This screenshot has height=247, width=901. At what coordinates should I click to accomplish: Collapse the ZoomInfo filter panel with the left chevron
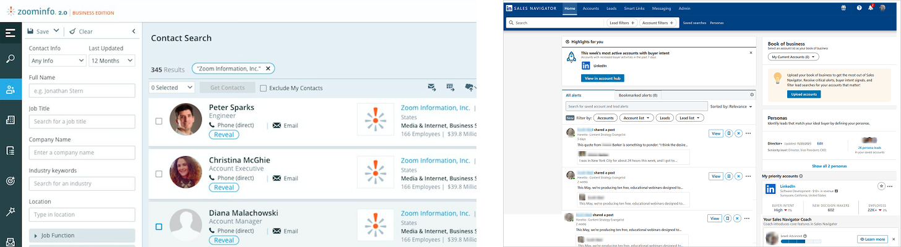tap(134, 31)
